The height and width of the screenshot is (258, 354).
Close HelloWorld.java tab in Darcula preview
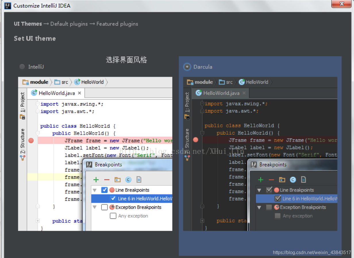244,93
